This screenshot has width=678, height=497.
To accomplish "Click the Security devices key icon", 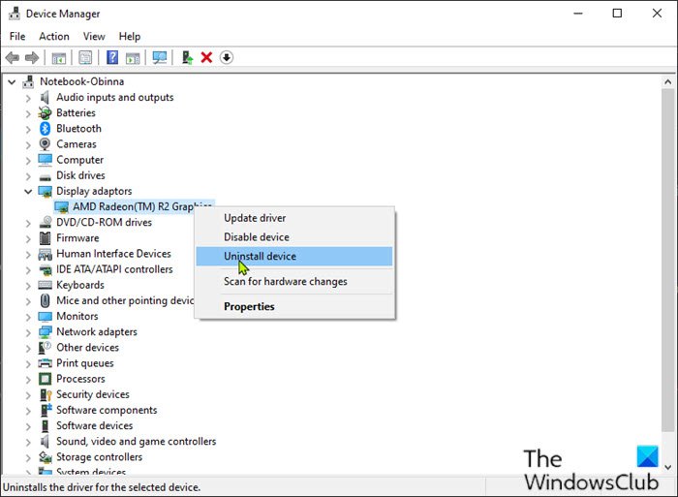I will (46, 394).
